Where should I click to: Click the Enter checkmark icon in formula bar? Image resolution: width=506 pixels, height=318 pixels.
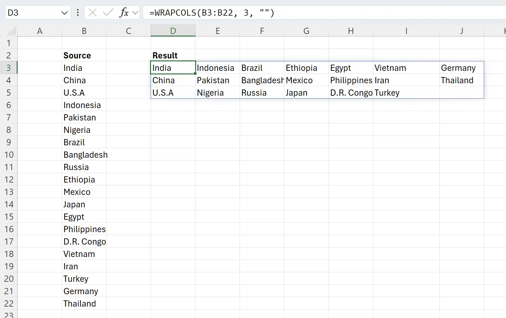point(108,12)
